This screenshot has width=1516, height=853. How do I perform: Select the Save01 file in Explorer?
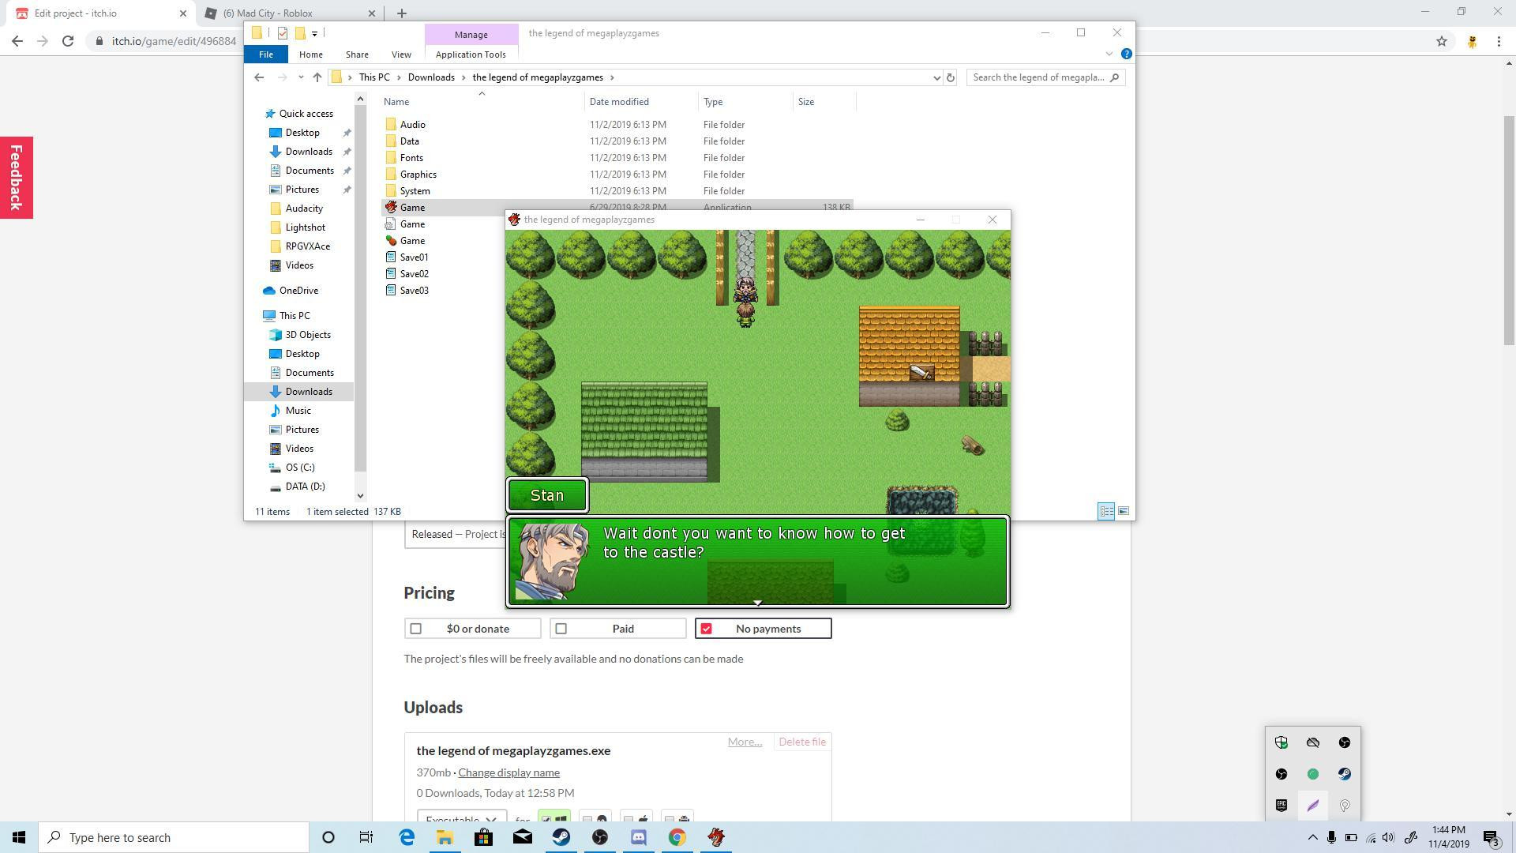[x=414, y=257]
